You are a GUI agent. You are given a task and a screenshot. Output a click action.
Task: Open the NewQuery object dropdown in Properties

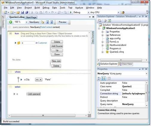(x=147, y=73)
